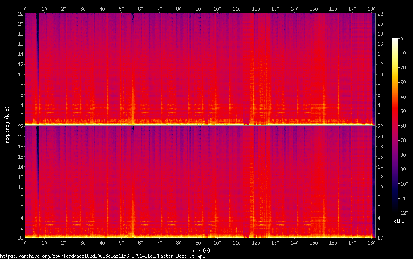Click the archive.org download URL text

coord(102,256)
